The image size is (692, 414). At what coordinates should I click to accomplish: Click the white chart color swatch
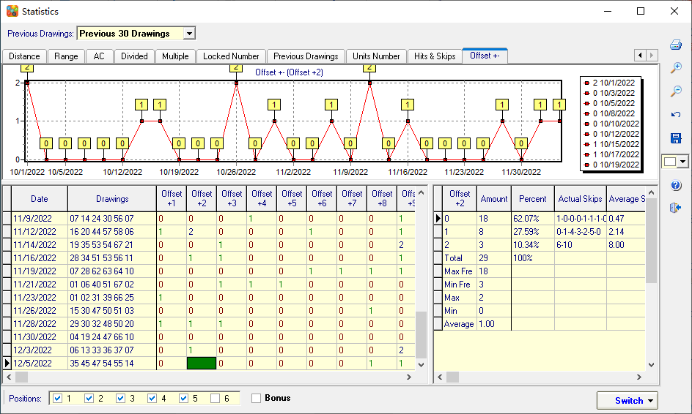670,162
